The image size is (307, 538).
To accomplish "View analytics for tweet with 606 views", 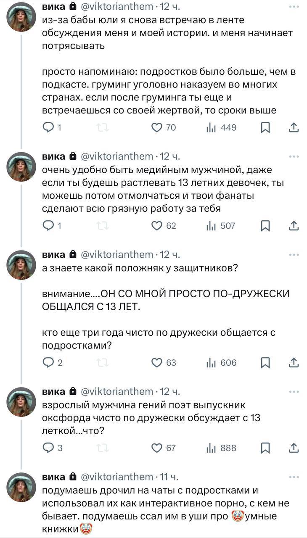I will pyautogui.click(x=221, y=362).
